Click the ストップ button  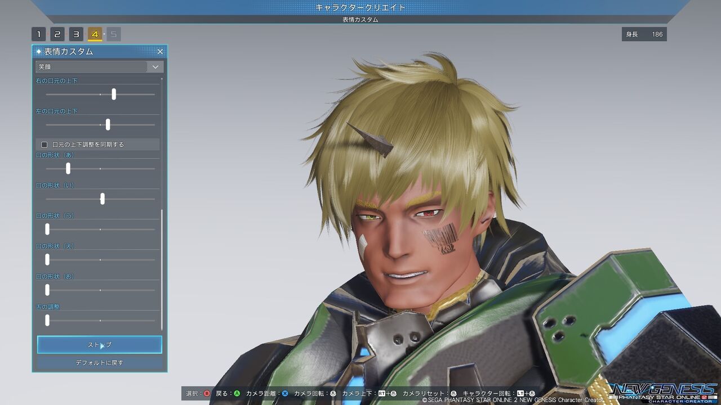pos(100,345)
